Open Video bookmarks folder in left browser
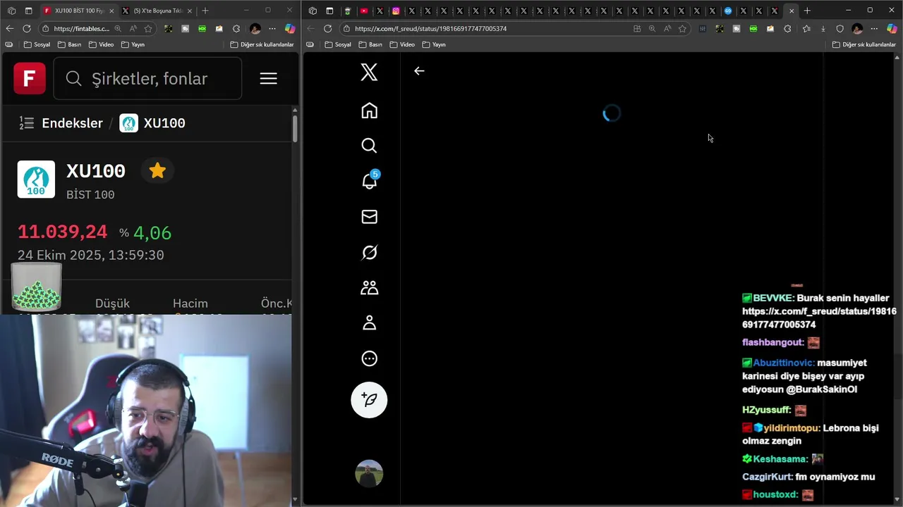Screen dimensions: 903x507 (102, 44)
